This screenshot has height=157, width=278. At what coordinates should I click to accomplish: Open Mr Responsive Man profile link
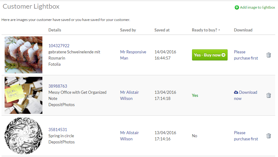(133, 55)
